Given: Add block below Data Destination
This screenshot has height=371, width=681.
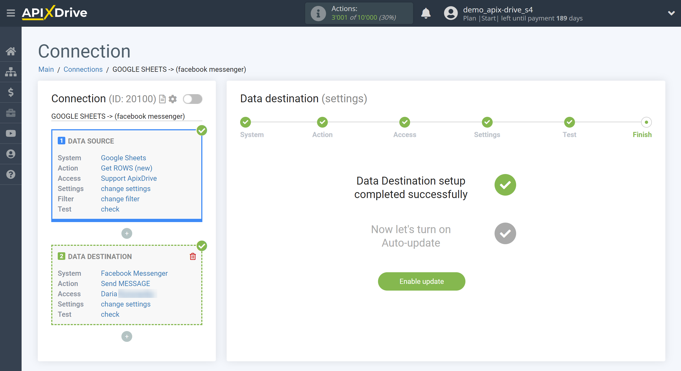Looking at the screenshot, I should pos(127,336).
